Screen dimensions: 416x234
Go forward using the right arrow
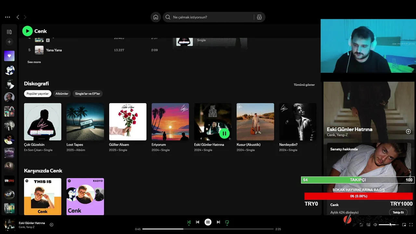[25, 17]
